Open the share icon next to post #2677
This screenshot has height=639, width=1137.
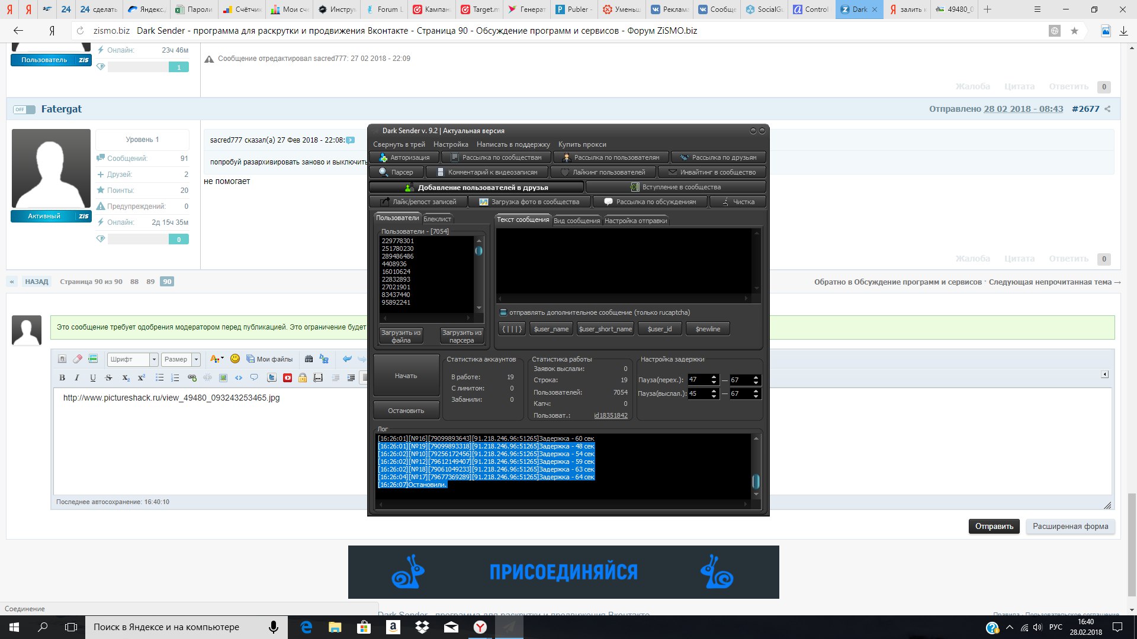(1107, 109)
